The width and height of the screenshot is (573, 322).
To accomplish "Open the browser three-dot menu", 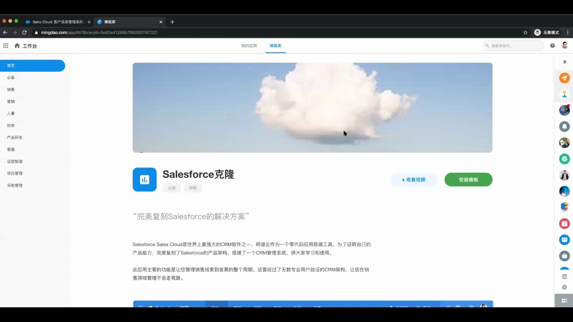I will [568, 32].
